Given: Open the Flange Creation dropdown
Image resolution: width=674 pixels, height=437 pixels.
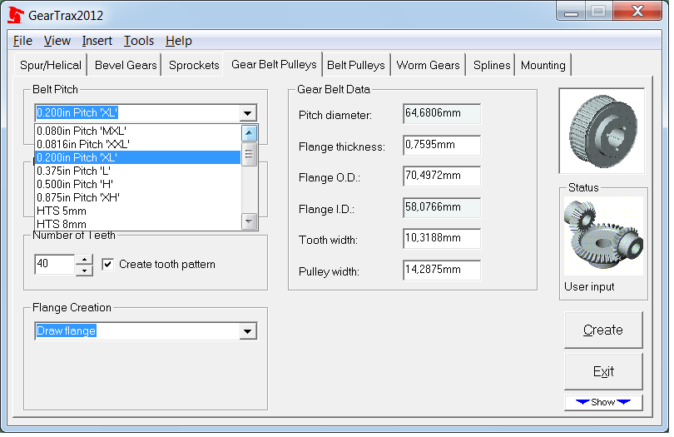Looking at the screenshot, I should (x=247, y=331).
